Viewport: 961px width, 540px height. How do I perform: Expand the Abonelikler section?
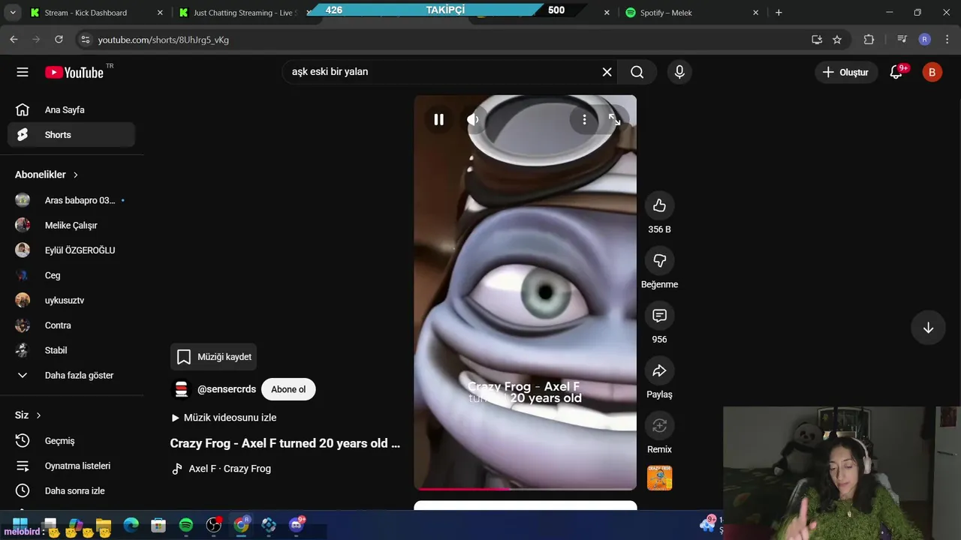point(47,175)
